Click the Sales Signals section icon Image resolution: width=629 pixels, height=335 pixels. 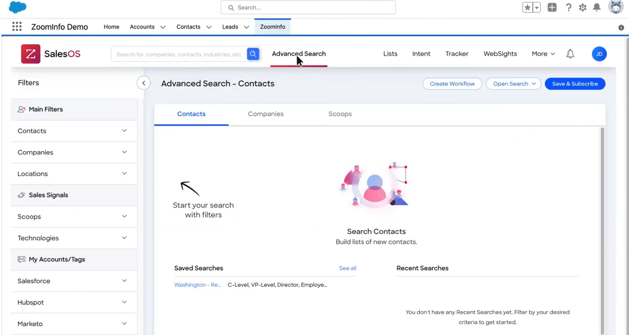coord(21,195)
